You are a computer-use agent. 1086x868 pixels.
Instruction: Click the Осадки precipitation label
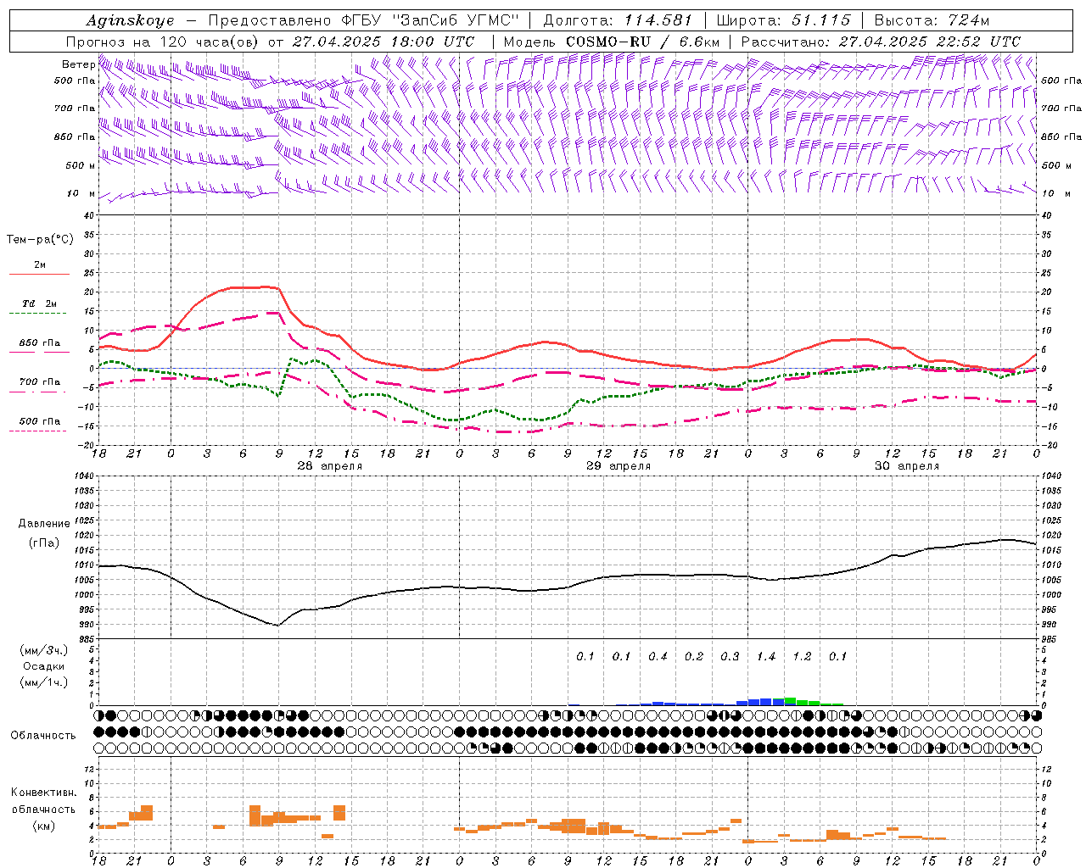click(x=44, y=666)
